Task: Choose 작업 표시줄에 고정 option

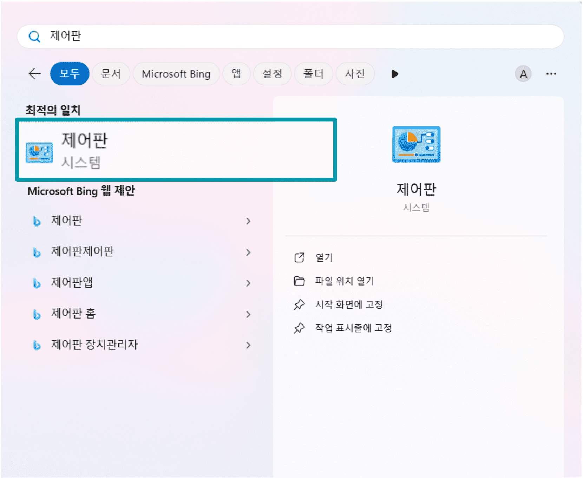Action: (353, 328)
